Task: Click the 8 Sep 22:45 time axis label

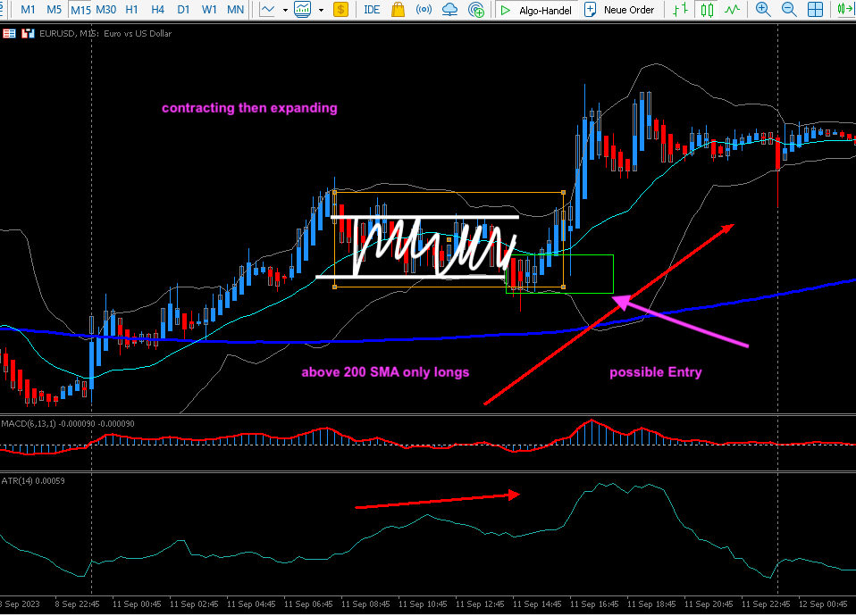Action: coord(77,604)
